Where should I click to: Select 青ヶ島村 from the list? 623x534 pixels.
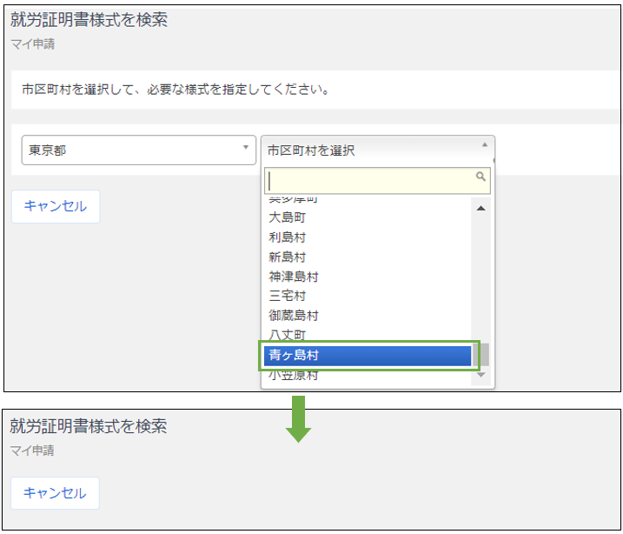[x=368, y=356]
